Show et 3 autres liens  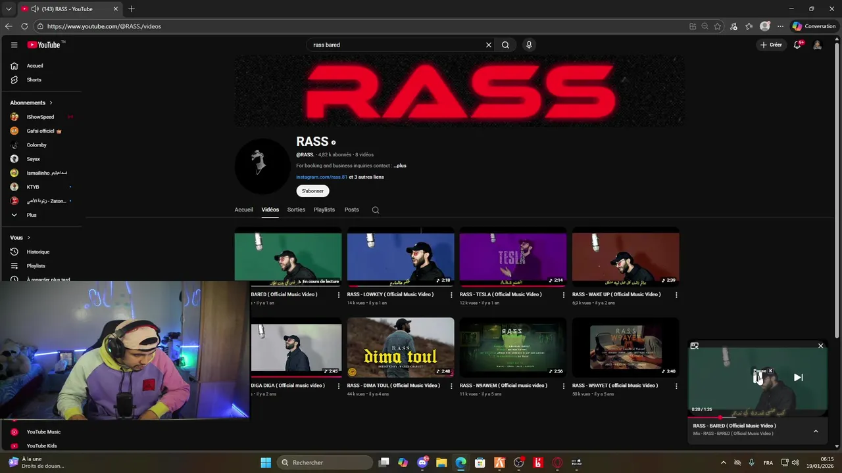[x=366, y=177]
